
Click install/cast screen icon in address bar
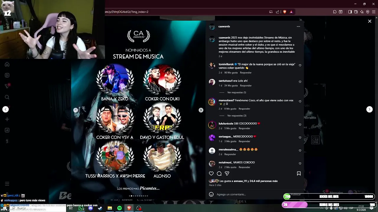click(271, 12)
